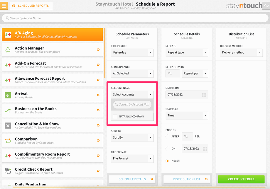Open the Sort By dropdown
The height and width of the screenshot is (189, 270).
132,138
